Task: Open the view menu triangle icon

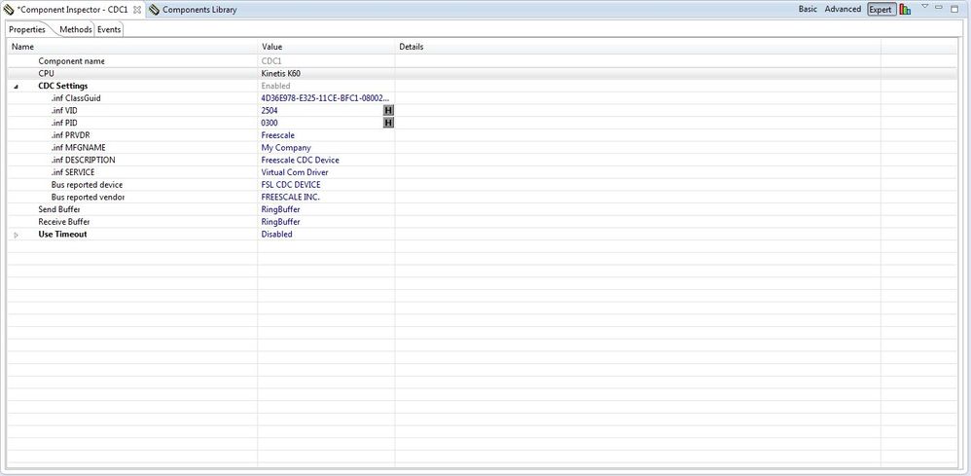Action: click(925, 6)
